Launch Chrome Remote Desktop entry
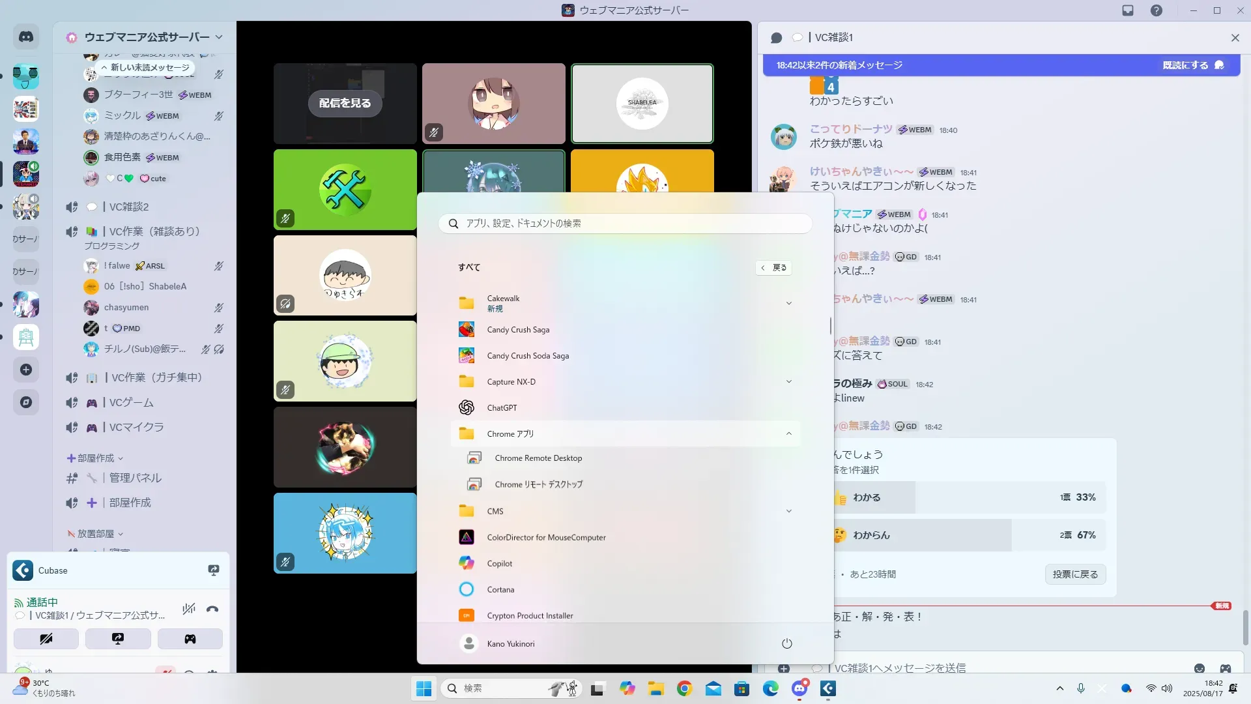1251x704 pixels. click(x=538, y=458)
